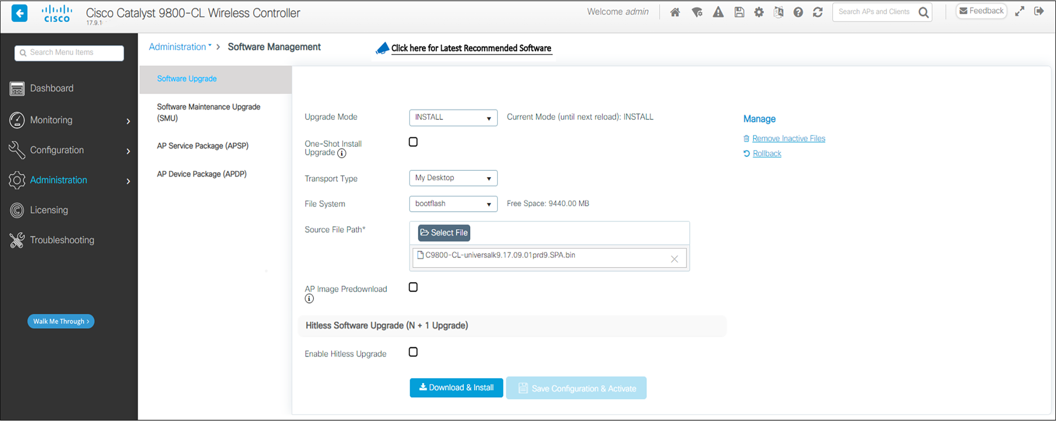Expand the Configuration submenu chevron
Image resolution: width=1056 pixels, height=421 pixels.
tap(128, 151)
